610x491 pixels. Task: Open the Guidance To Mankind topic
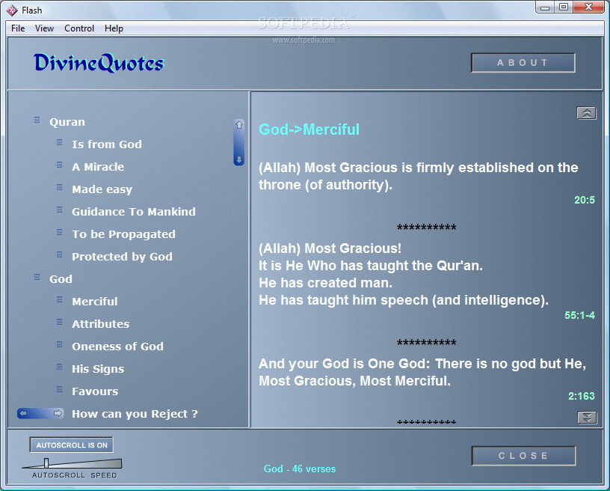(x=134, y=212)
